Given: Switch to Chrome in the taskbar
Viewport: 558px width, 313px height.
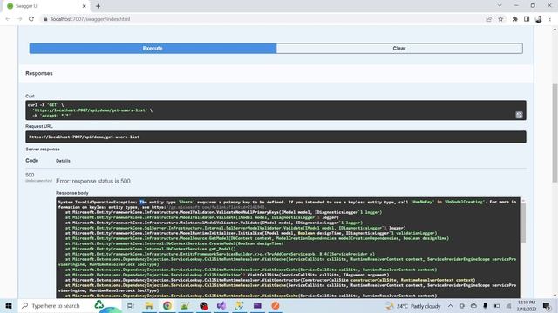Looking at the screenshot, I should pyautogui.click(x=167, y=305).
